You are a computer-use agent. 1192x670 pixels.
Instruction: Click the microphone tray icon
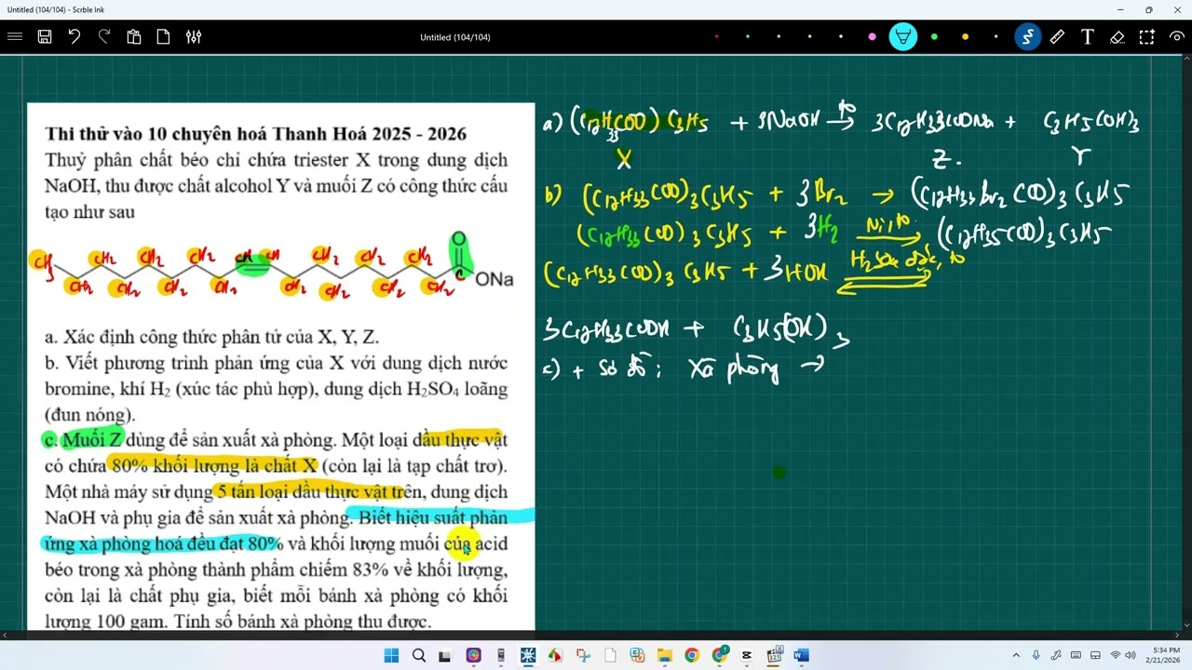1036,655
